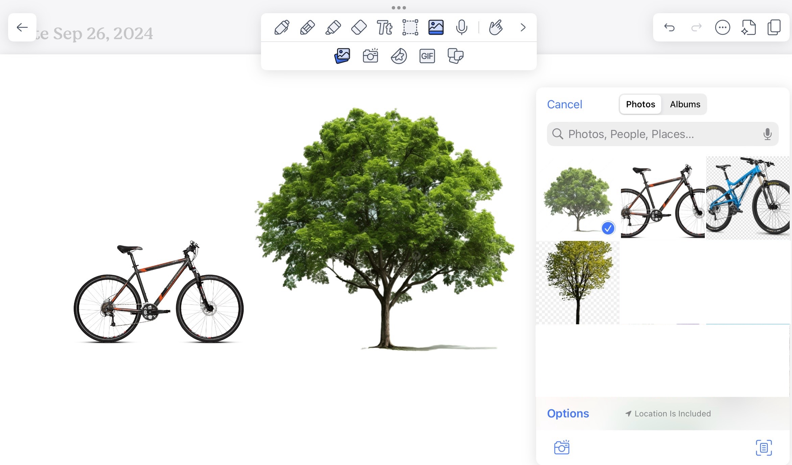Open the stickers option
Viewport: 792px width, 465px height.
point(399,56)
